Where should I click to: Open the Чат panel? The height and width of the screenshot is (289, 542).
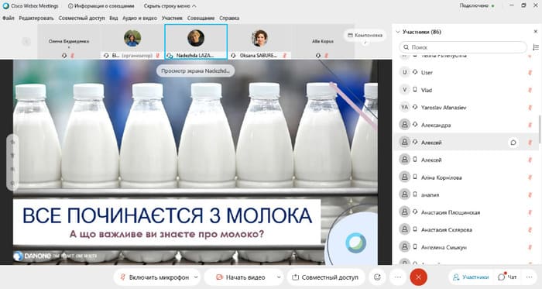point(507,277)
